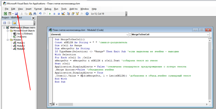Click the Break pause icon
Image resolution: width=216 pixels, height=109 pixels.
click(54, 14)
